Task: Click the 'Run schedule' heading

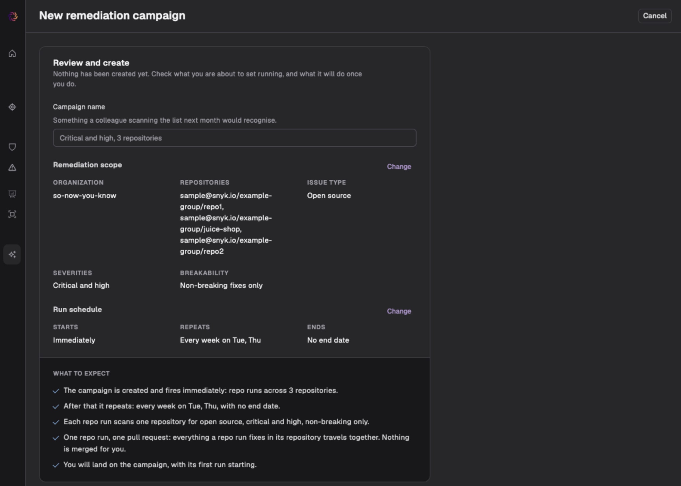Action: coord(77,310)
